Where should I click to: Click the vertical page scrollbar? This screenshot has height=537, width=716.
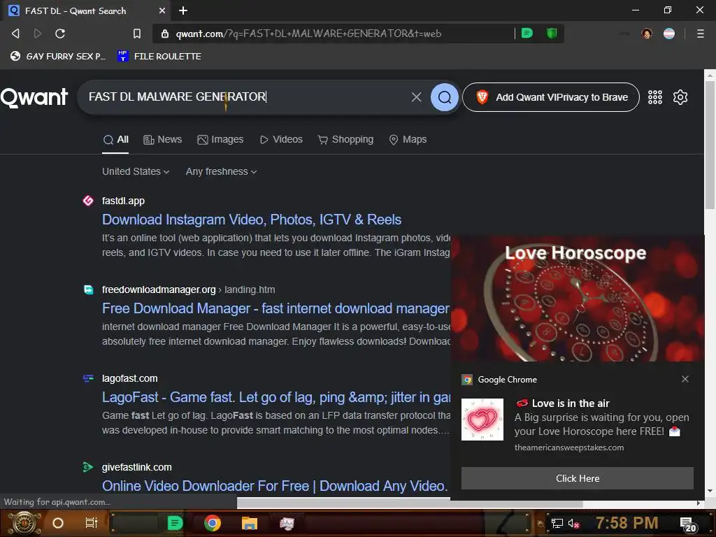pos(710,146)
